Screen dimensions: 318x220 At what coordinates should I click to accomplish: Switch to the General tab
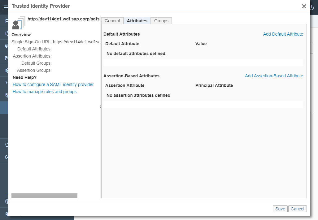pyautogui.click(x=112, y=21)
